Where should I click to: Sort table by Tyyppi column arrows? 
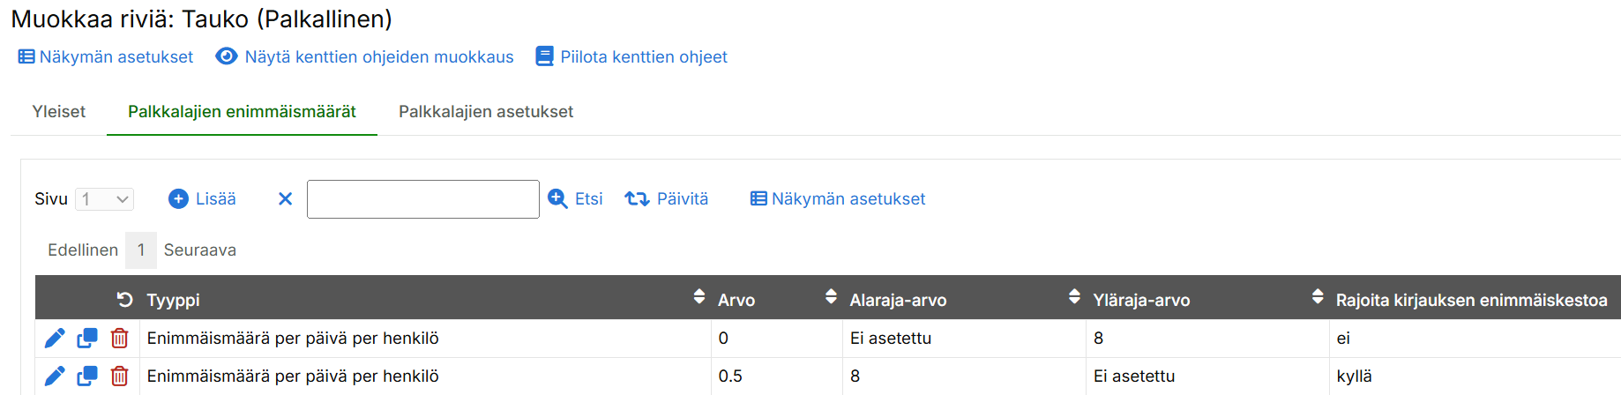tap(699, 296)
